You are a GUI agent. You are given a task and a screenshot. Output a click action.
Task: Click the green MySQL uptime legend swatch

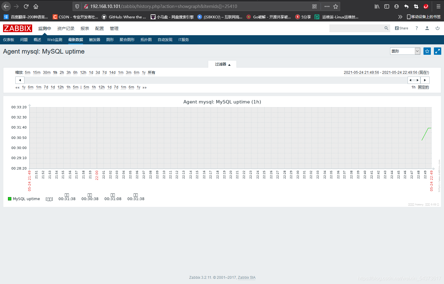[x=9, y=199]
